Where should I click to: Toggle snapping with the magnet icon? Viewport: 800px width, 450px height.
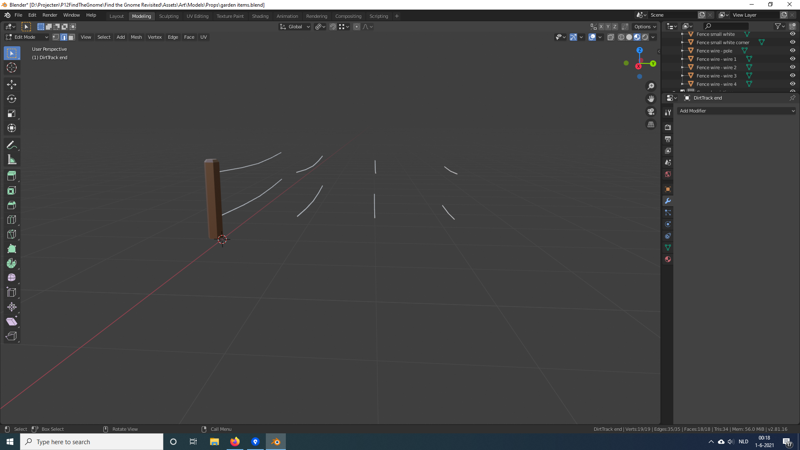pyautogui.click(x=333, y=26)
